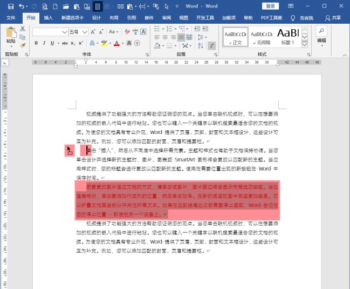
Task: Apply the font color red A
Action: (116, 43)
